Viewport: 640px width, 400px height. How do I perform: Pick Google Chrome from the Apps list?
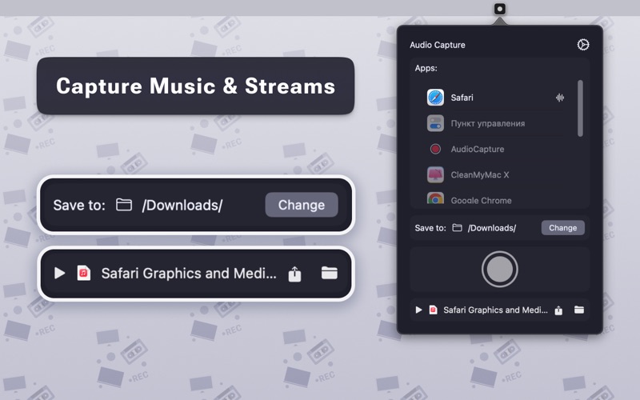pyautogui.click(x=480, y=200)
